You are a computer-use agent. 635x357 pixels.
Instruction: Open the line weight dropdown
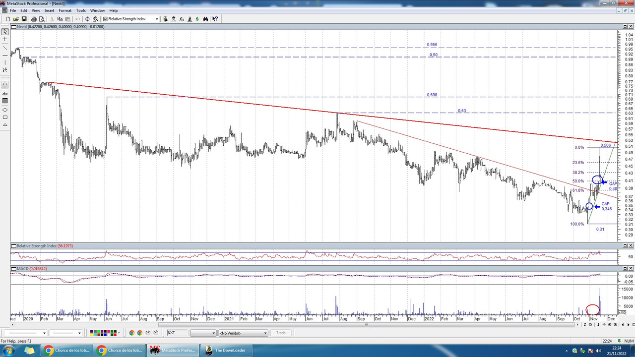point(78,333)
